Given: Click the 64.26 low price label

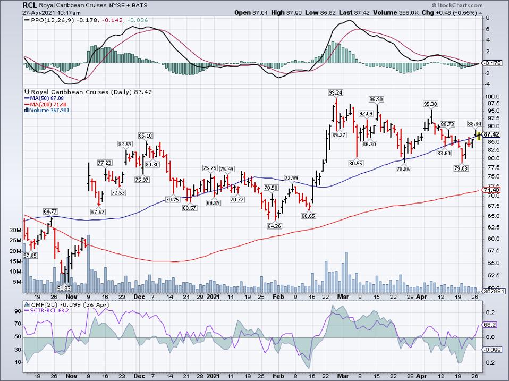Looking at the screenshot, I should [x=274, y=226].
